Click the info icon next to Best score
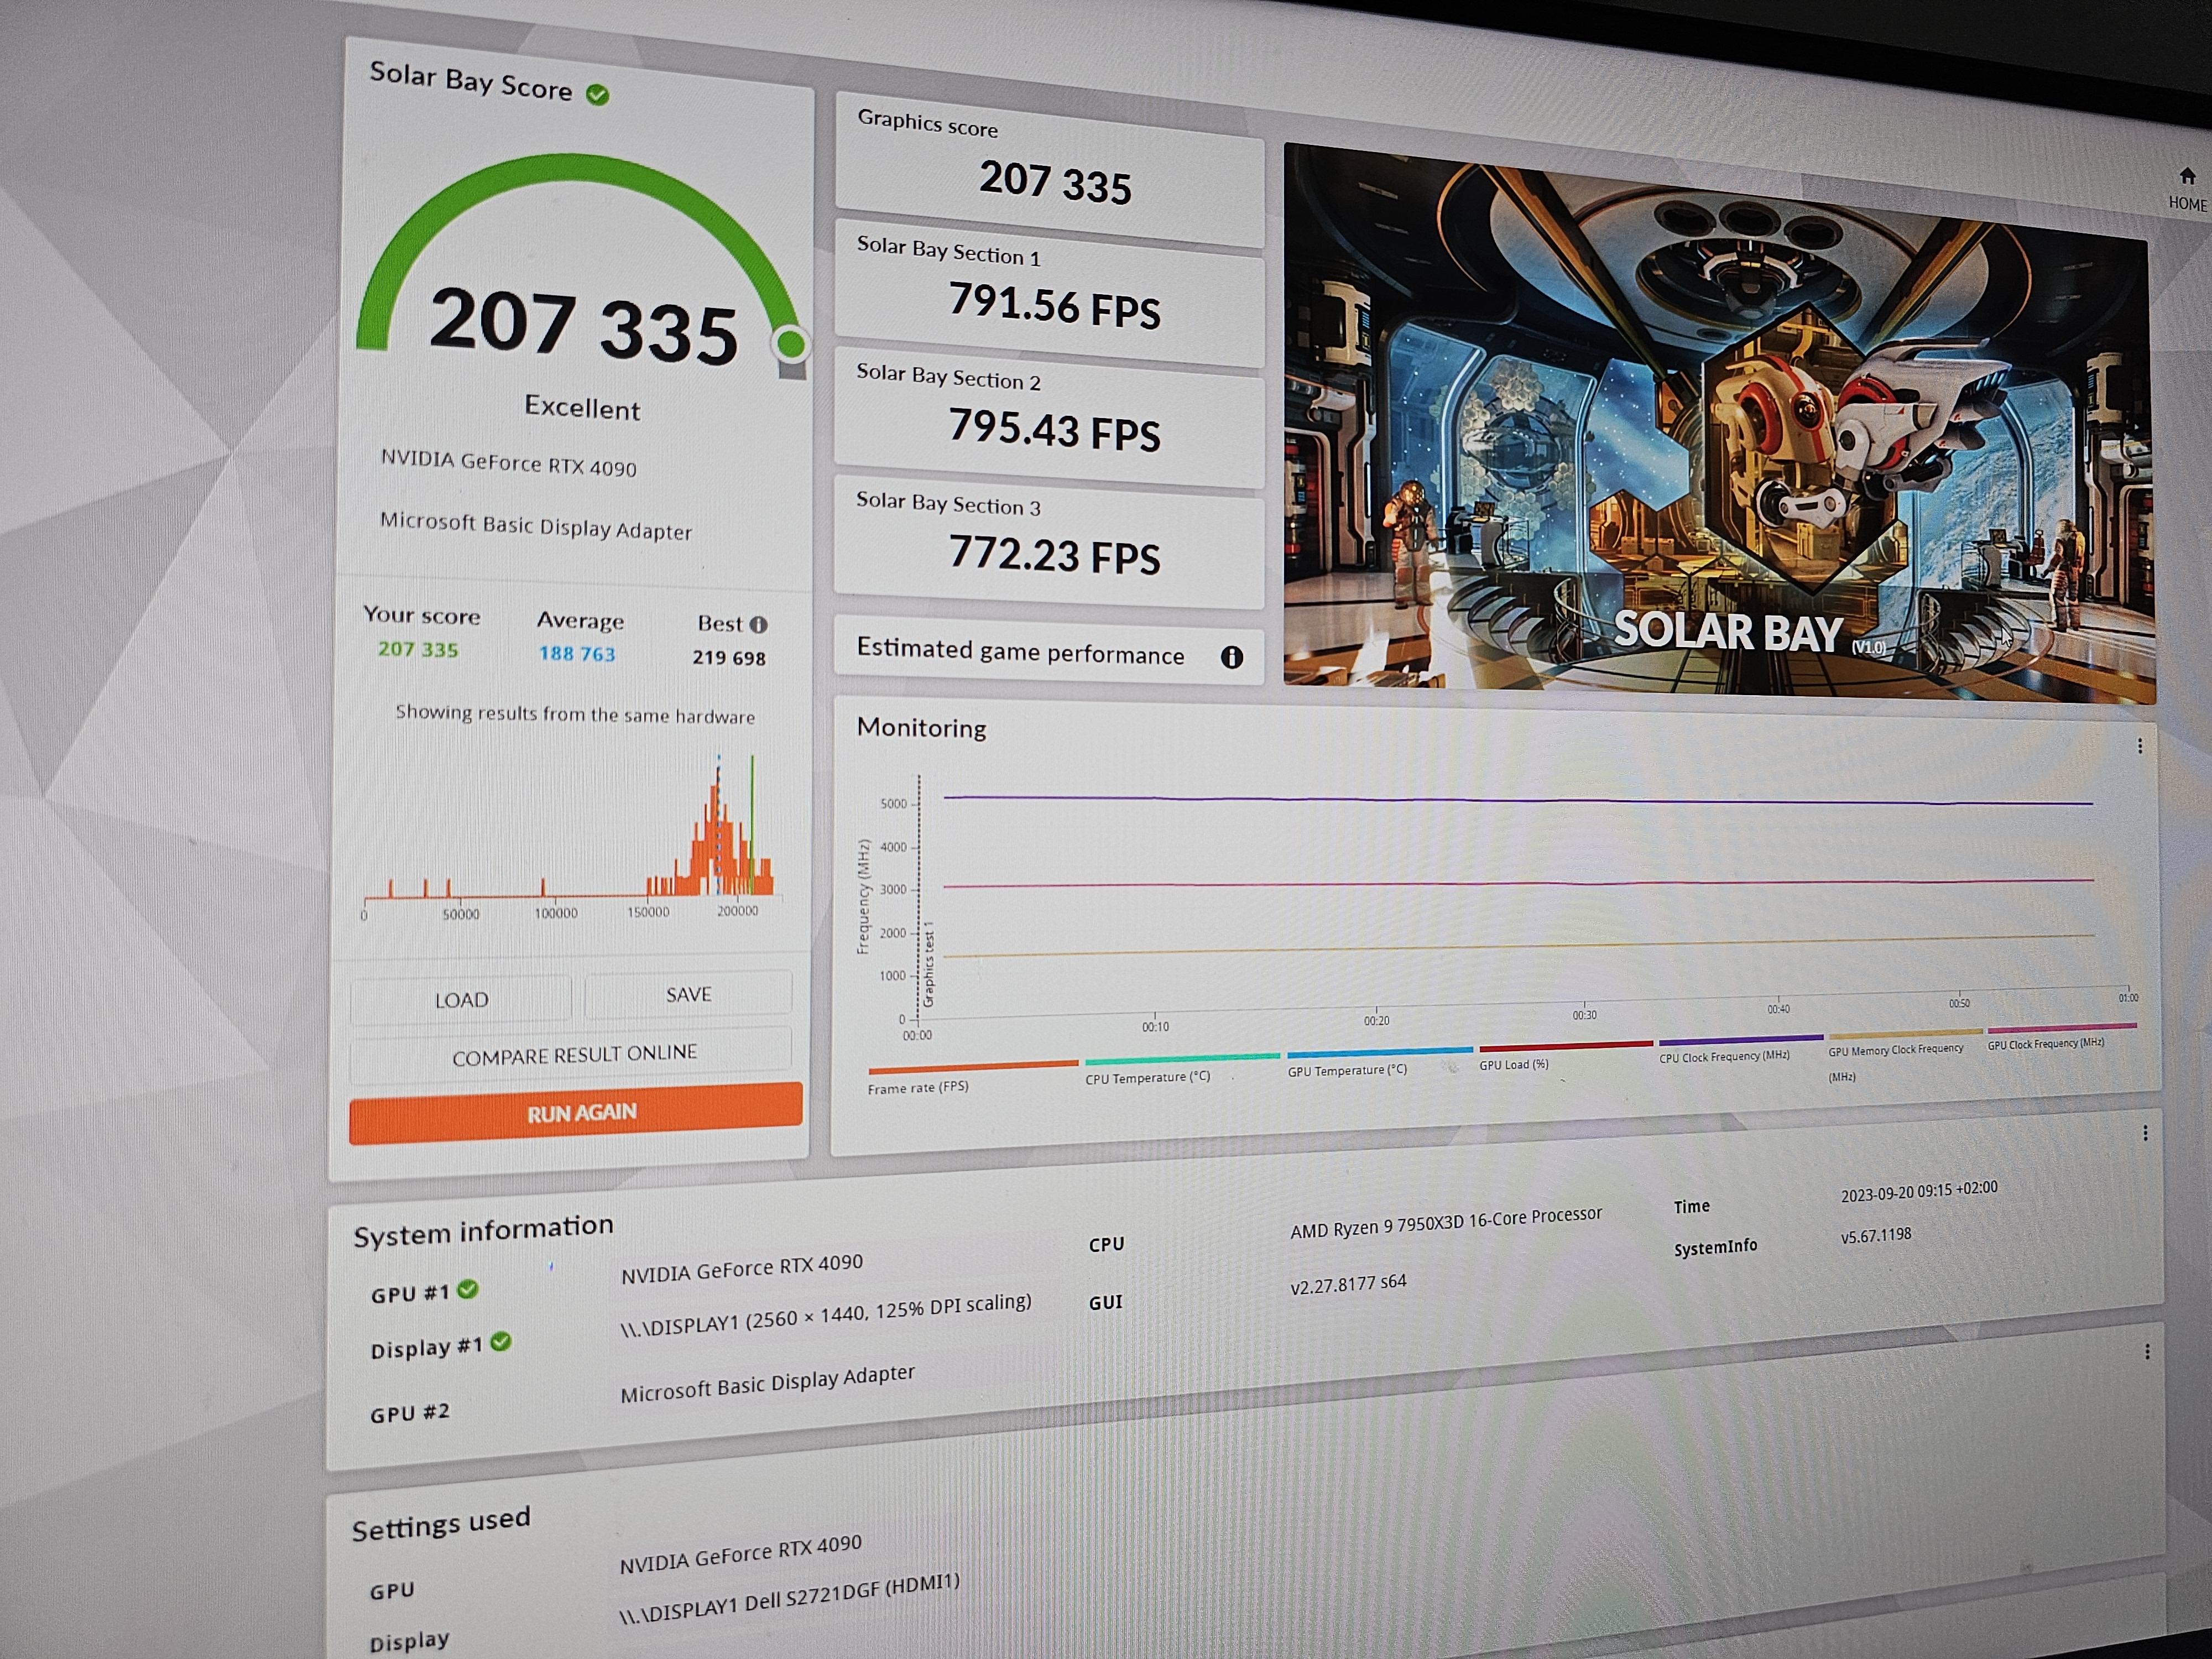This screenshot has height=1659, width=2212. pos(759,625)
